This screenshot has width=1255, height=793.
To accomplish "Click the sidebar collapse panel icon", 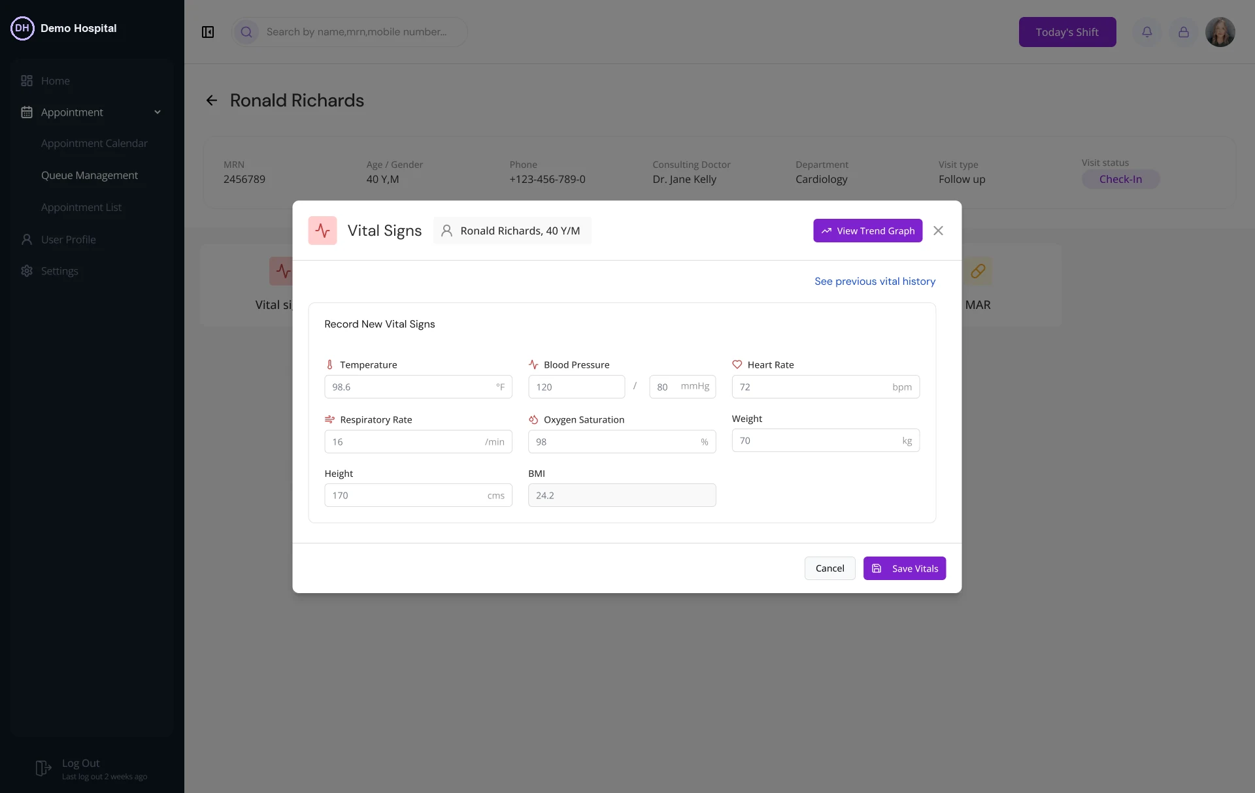I will pyautogui.click(x=208, y=32).
